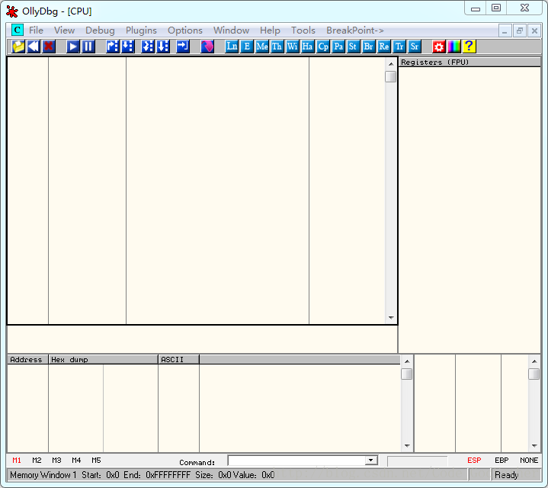Open the File menu

click(36, 30)
